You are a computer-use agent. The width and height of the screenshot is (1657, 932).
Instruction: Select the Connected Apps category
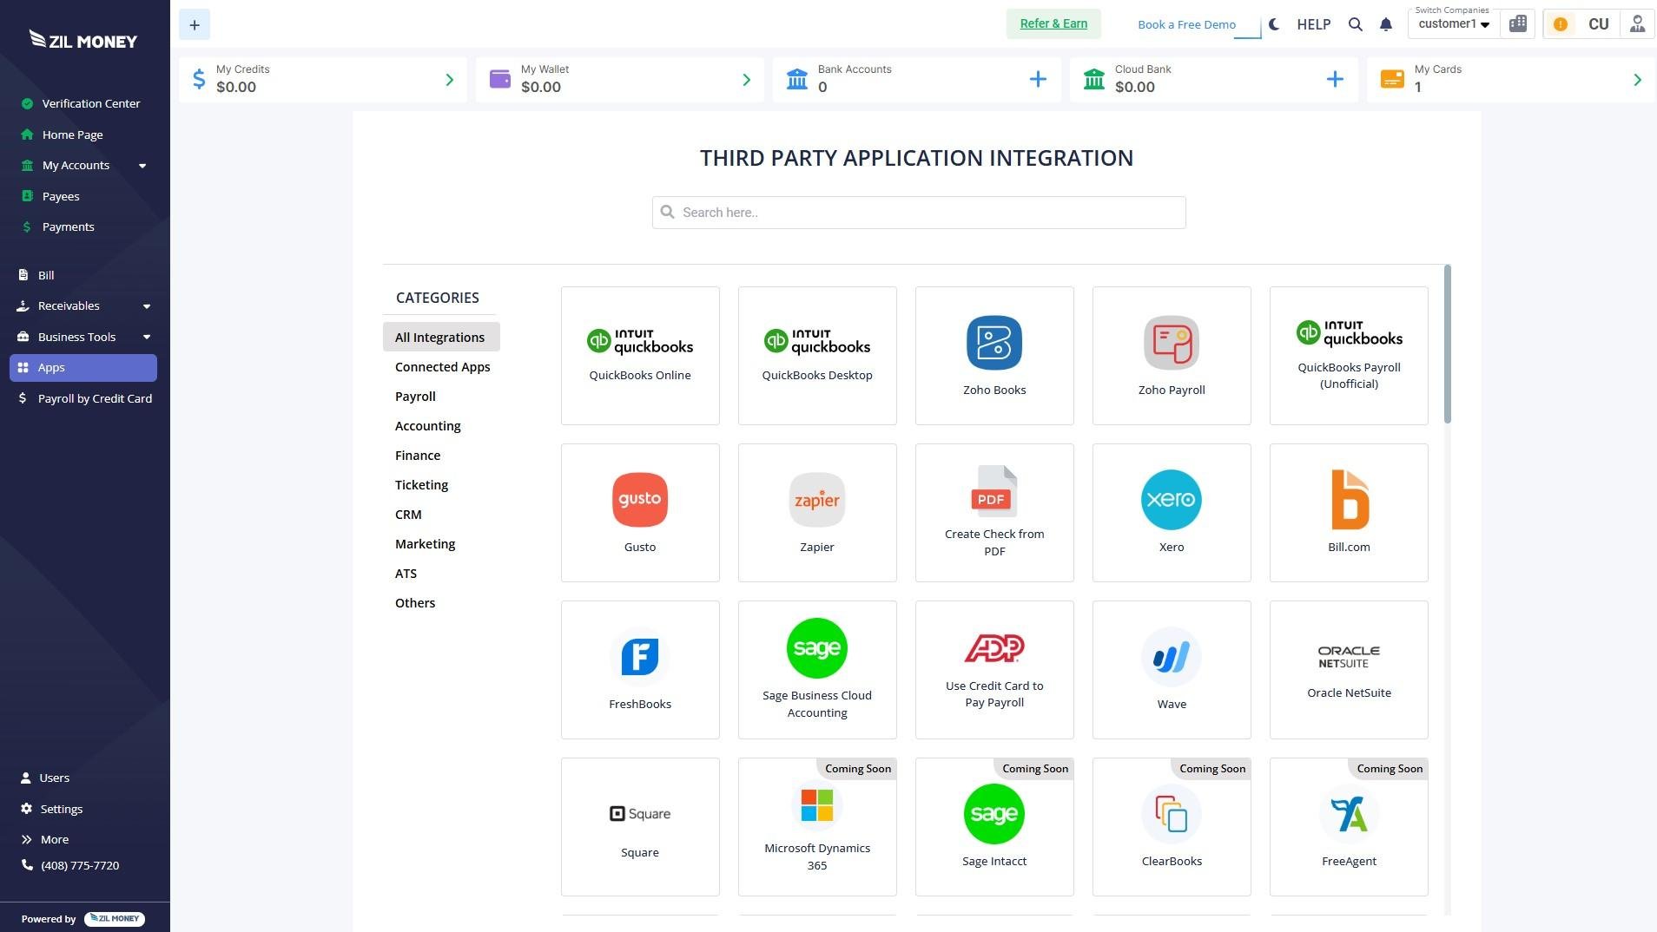pyautogui.click(x=443, y=367)
